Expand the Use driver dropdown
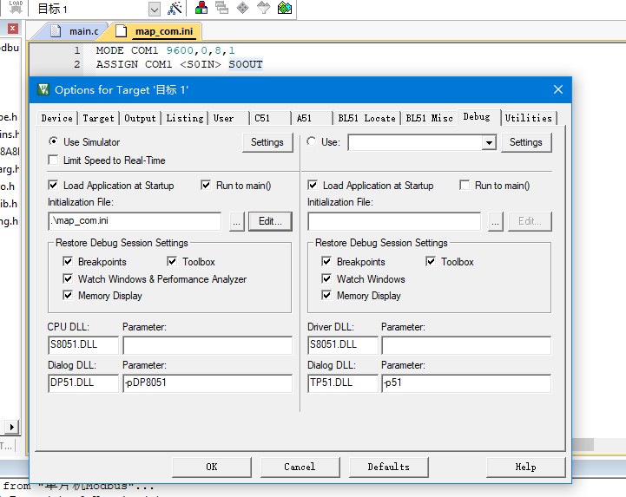The width and height of the screenshot is (626, 497). pyautogui.click(x=489, y=142)
